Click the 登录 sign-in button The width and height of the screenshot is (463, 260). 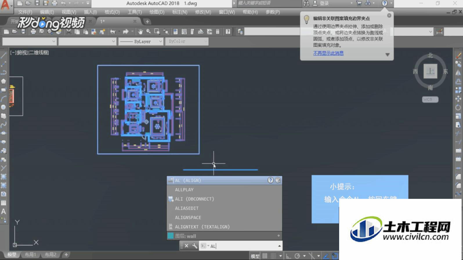[x=324, y=3]
